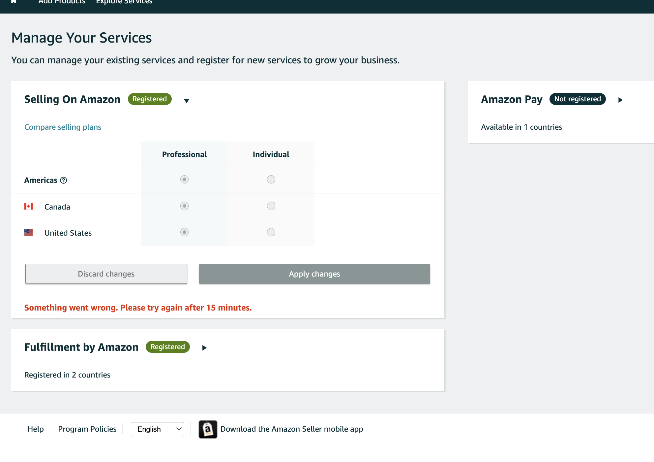The width and height of the screenshot is (654, 462).
Task: Select Professional plan for United States
Action: coord(184,232)
